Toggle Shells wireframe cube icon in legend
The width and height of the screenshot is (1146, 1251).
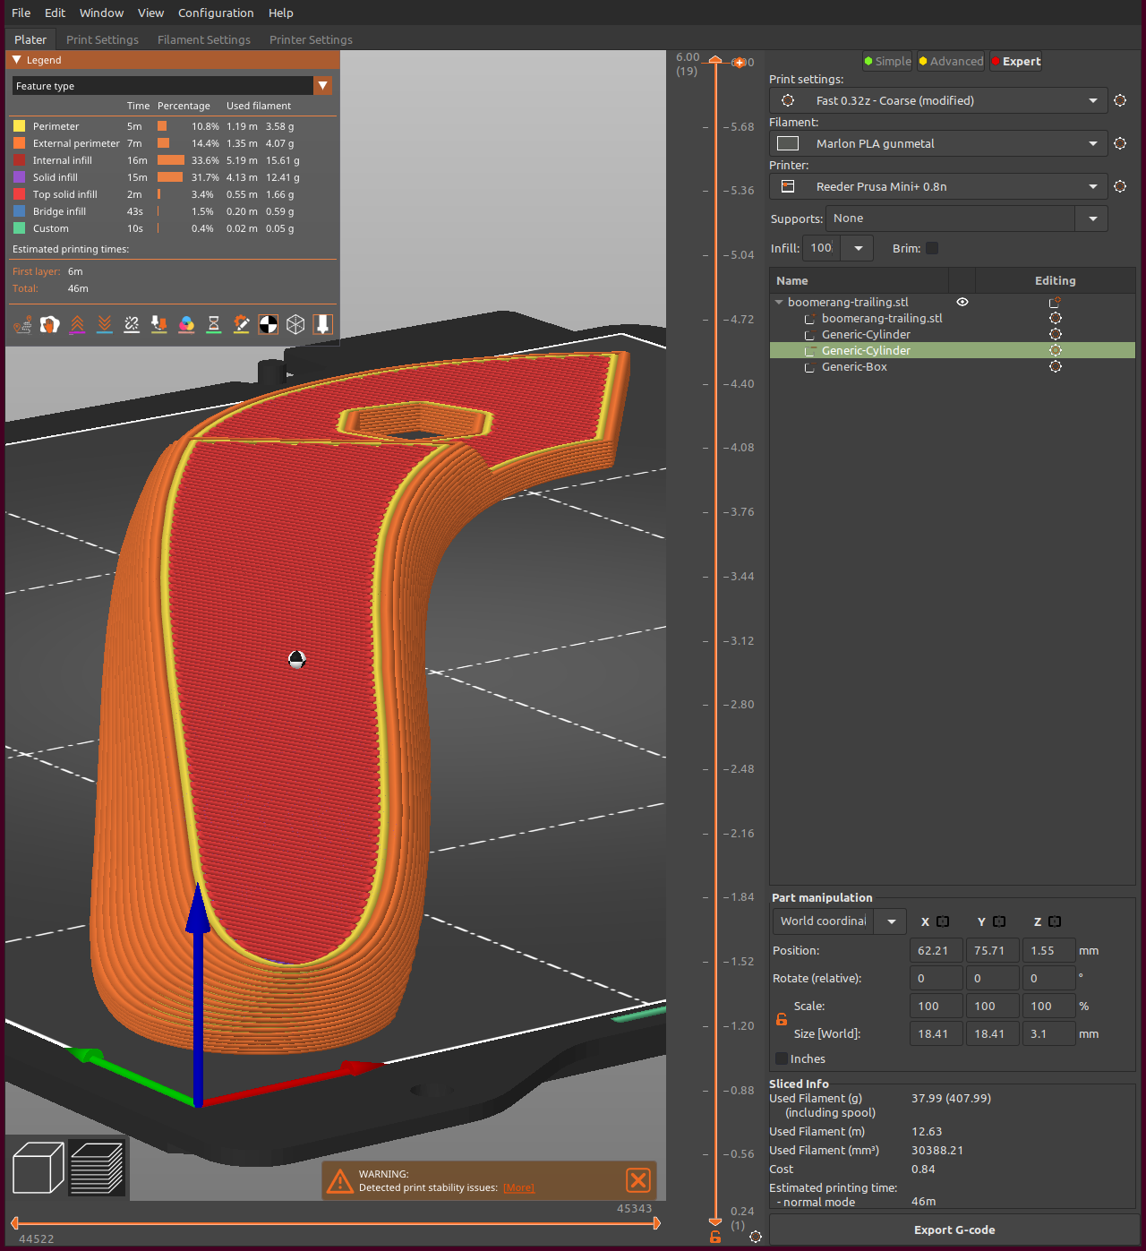tap(295, 324)
